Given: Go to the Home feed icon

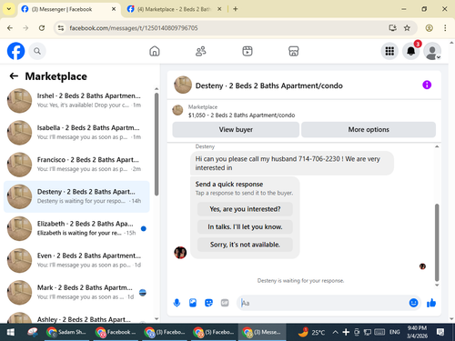Looking at the screenshot, I should [155, 51].
